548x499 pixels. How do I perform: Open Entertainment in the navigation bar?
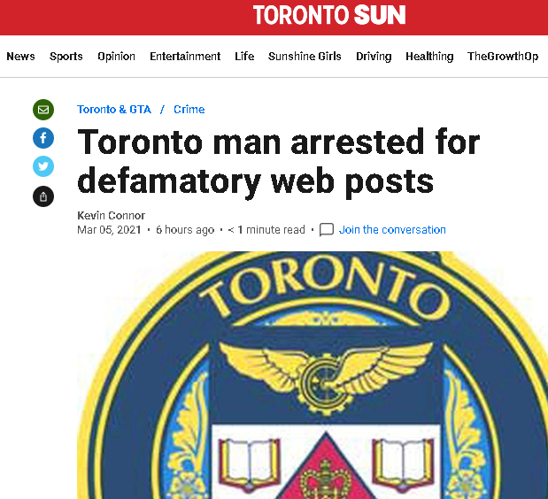185,57
